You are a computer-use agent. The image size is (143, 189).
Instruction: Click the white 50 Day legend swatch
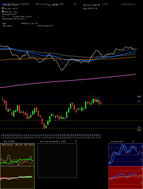(x=3, y=8)
